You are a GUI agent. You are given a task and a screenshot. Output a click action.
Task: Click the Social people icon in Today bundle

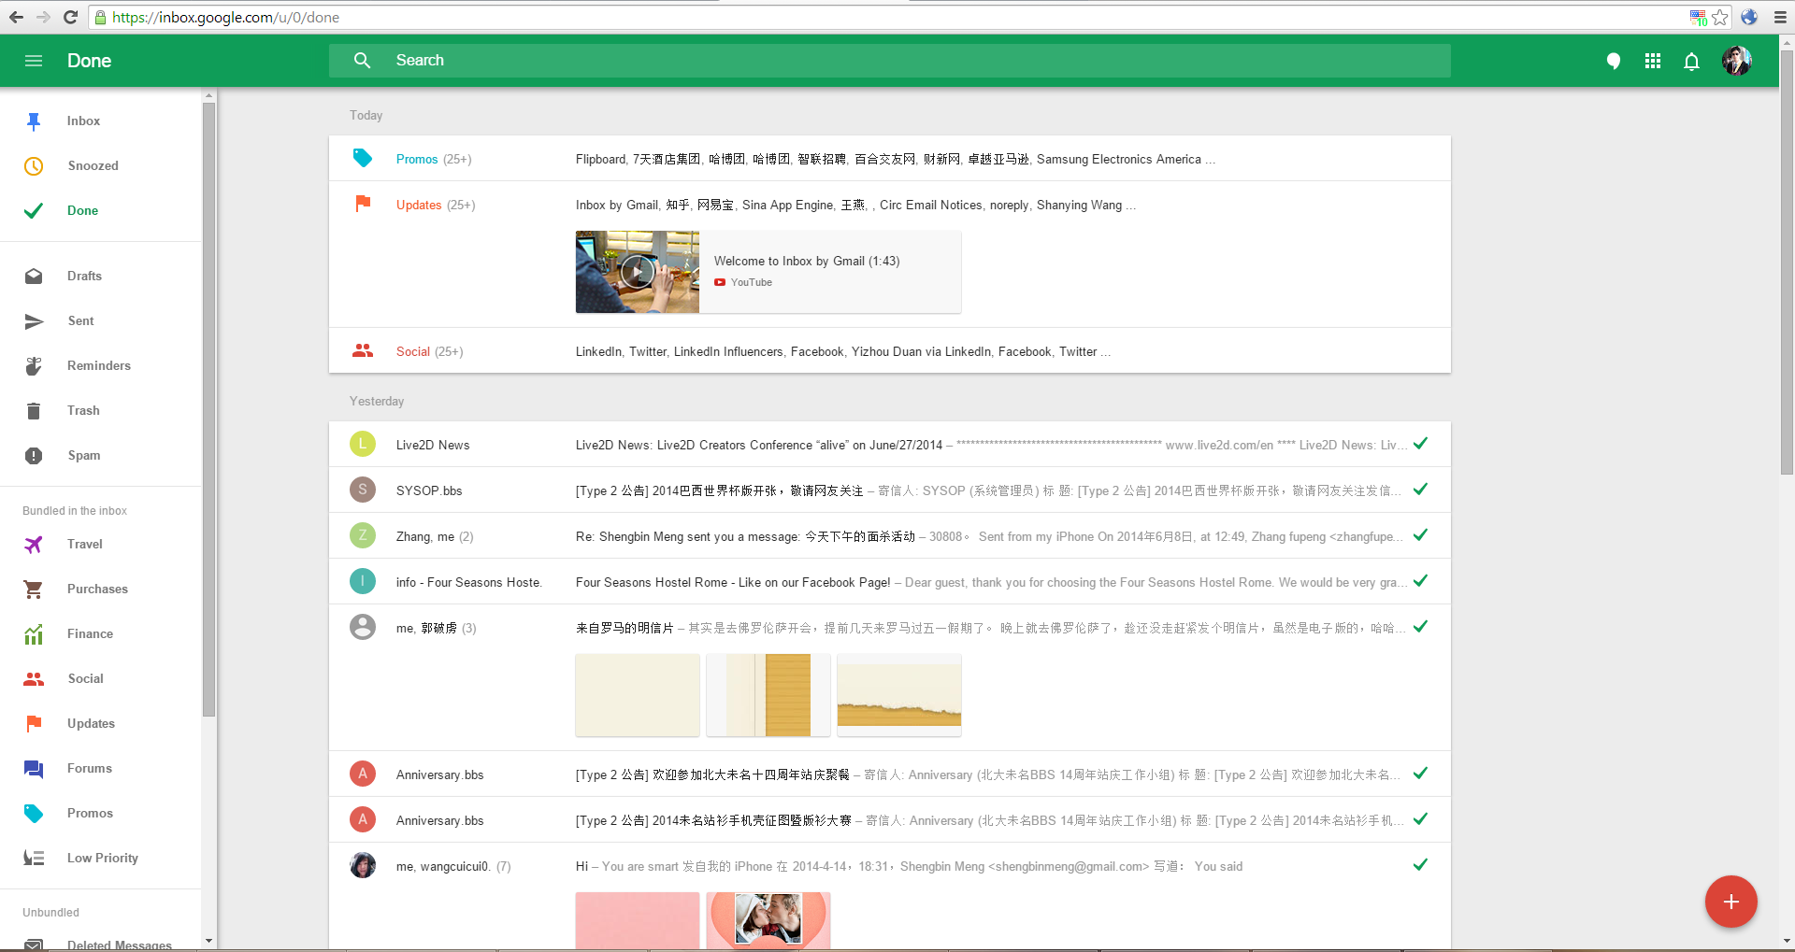pyautogui.click(x=363, y=351)
